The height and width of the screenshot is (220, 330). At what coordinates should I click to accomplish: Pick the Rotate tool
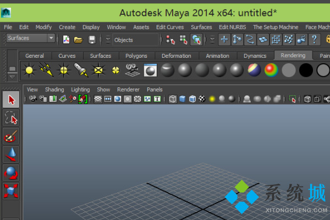tap(11, 173)
